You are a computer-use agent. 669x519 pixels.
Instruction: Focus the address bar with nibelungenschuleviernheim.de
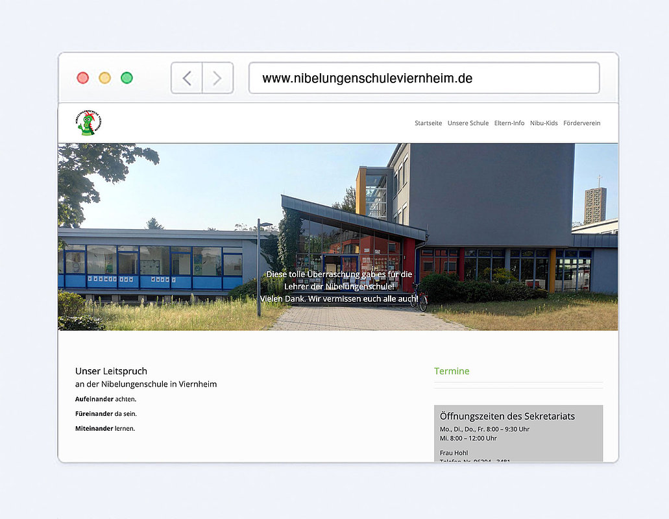[x=424, y=78]
